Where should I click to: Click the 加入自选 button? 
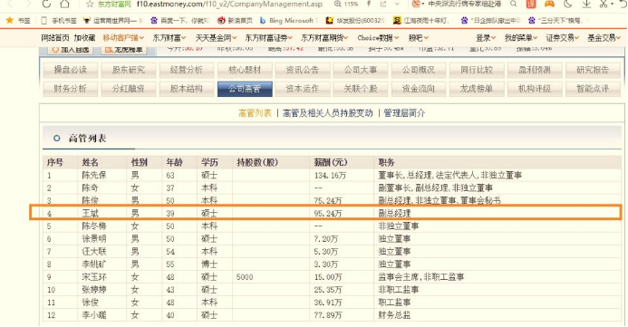pos(71,50)
